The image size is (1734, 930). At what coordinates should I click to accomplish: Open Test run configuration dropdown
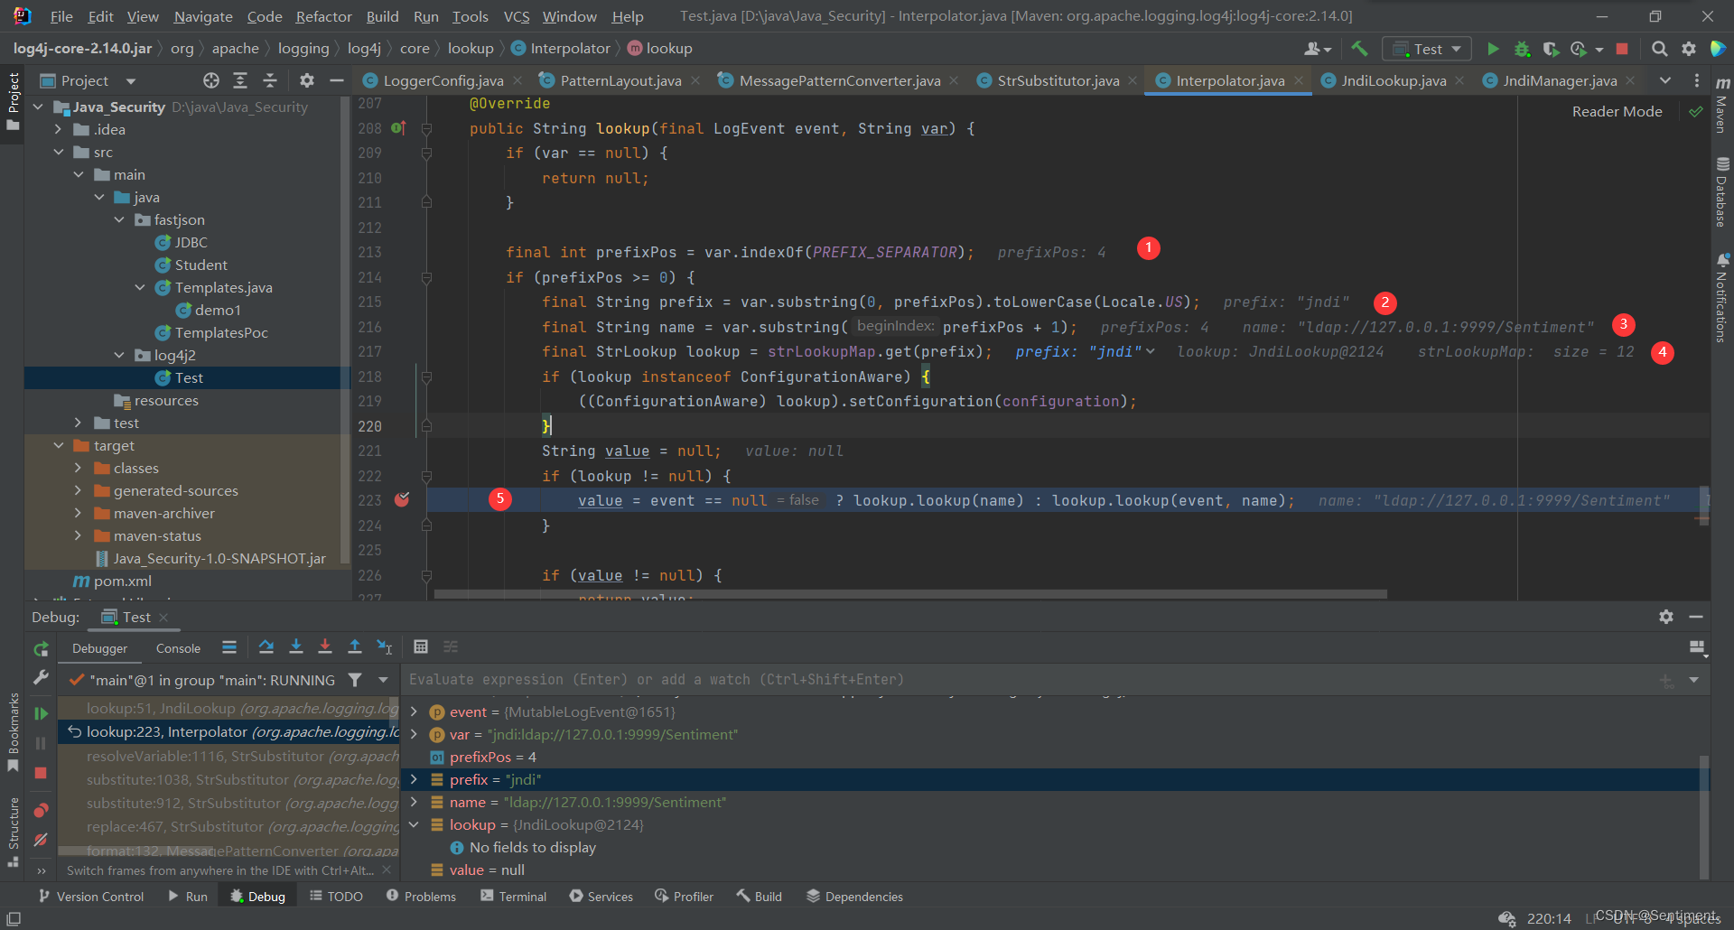pos(1427,49)
